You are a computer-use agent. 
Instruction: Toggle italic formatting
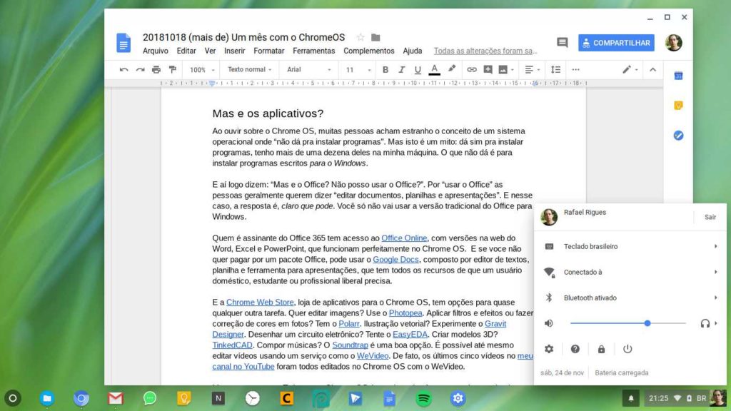click(x=401, y=70)
